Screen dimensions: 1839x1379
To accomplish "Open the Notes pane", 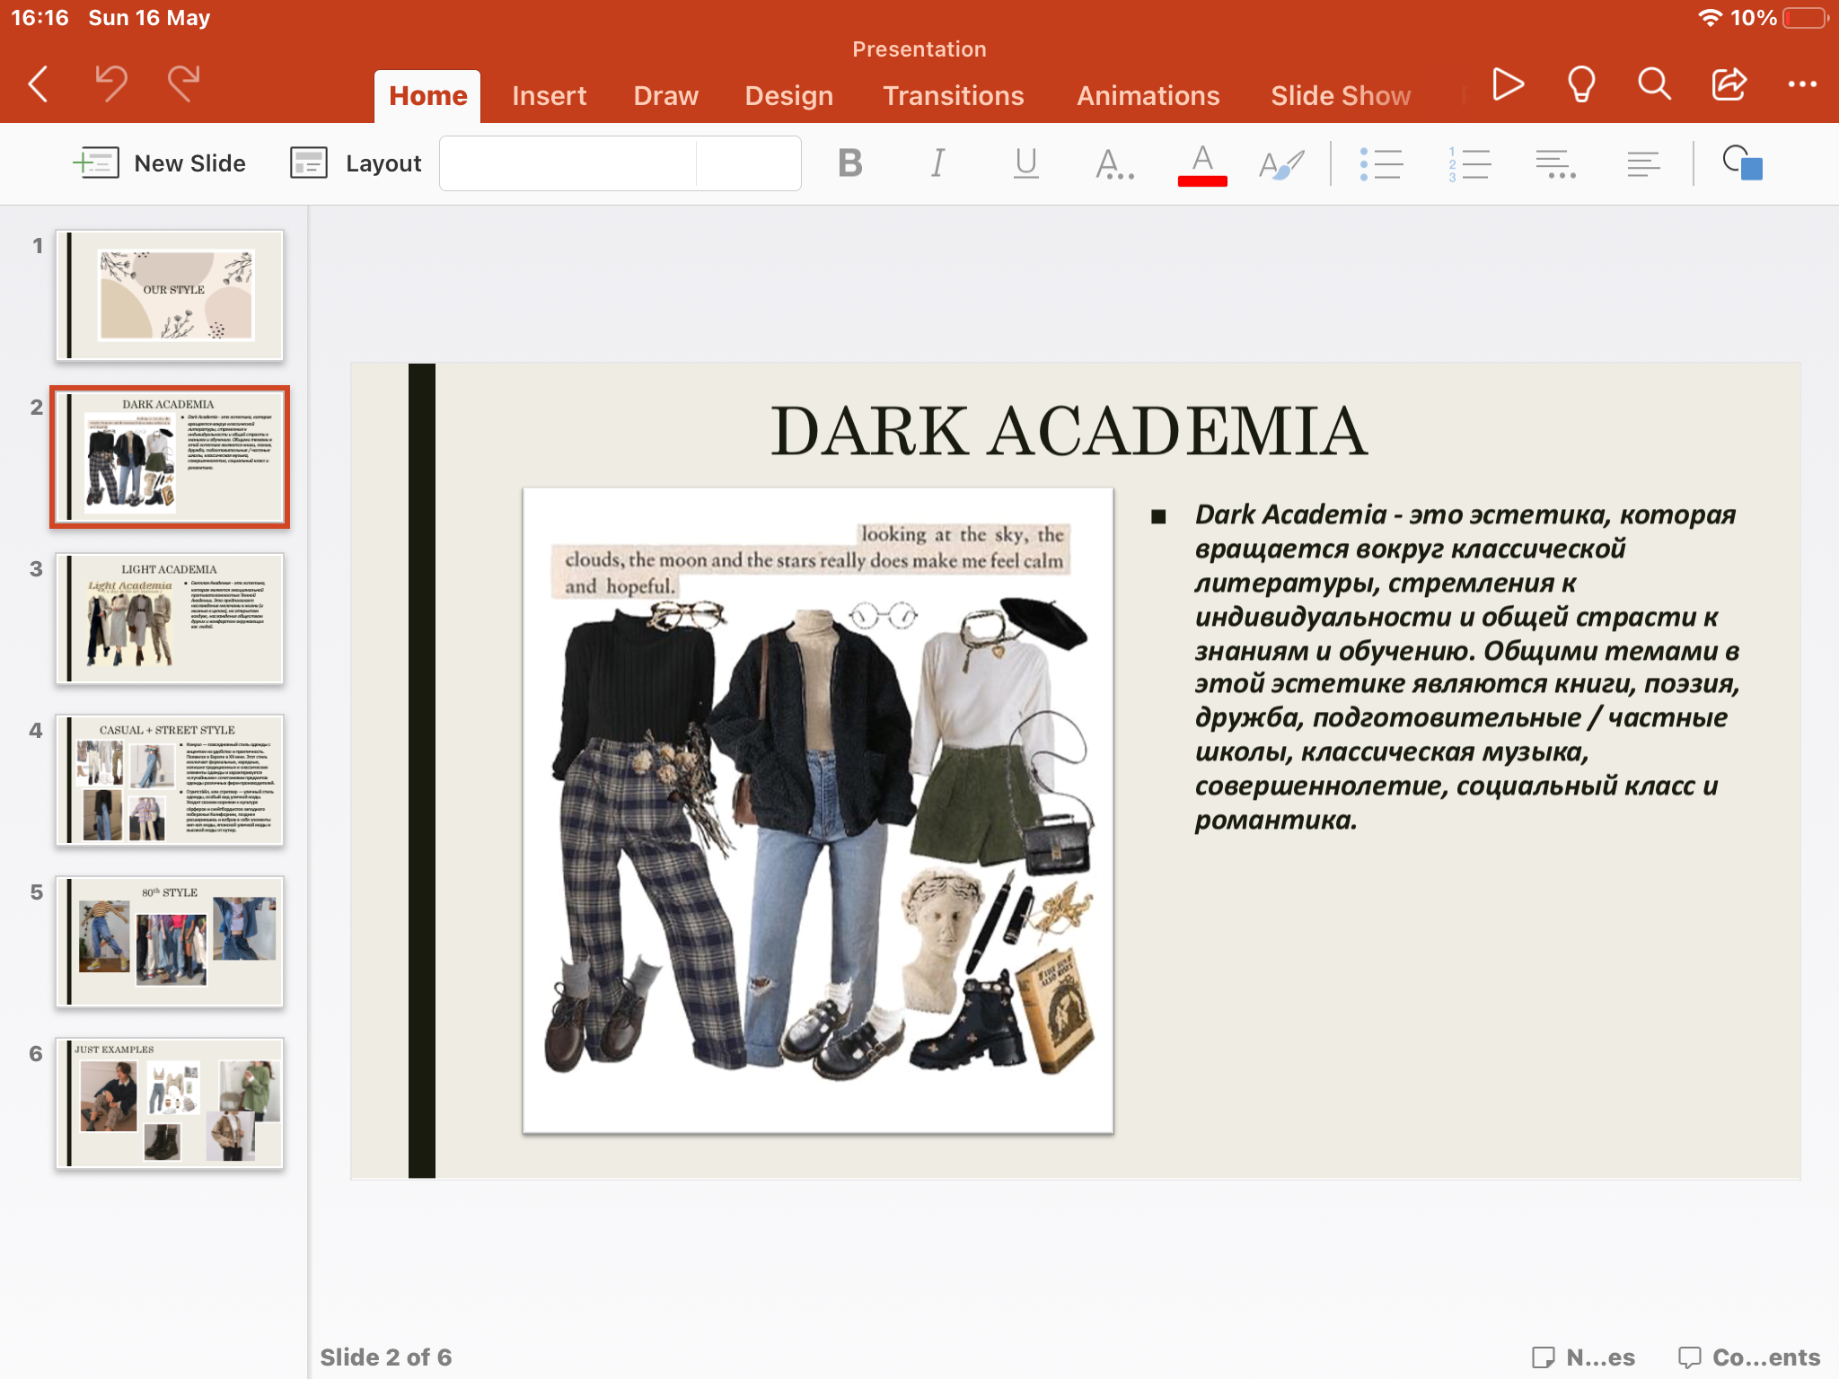I will coord(1583,1357).
